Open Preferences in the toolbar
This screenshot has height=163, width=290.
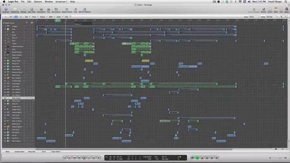[15, 10]
